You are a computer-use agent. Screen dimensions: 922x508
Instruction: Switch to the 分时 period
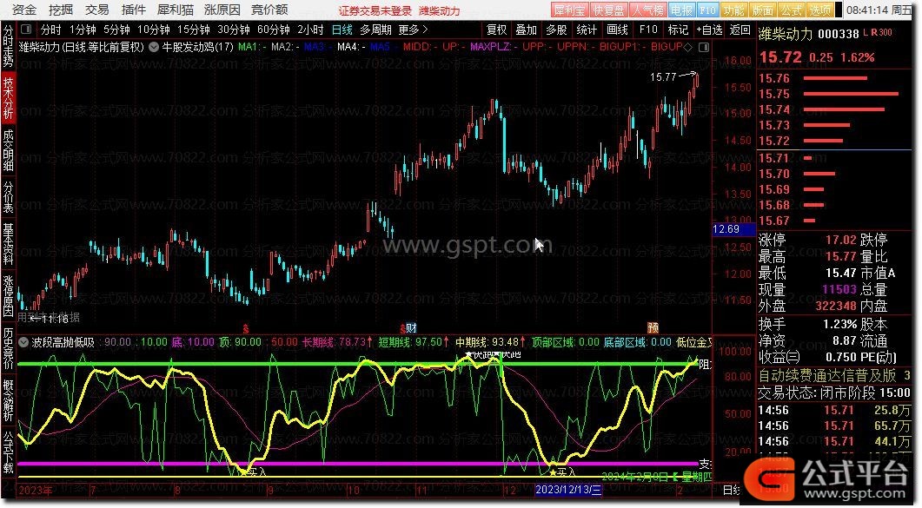[50, 30]
